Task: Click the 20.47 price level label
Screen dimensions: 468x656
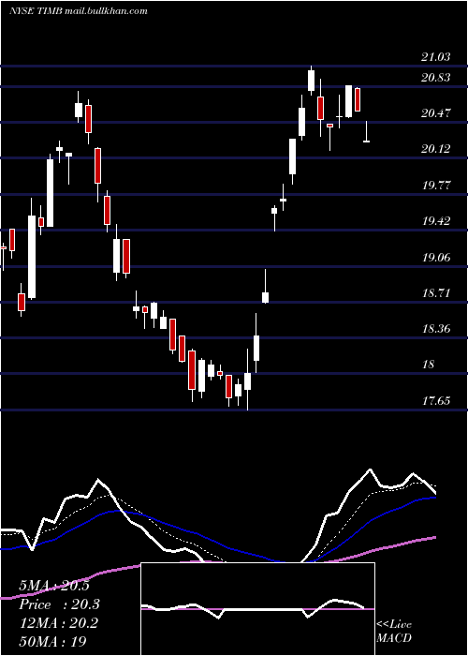Action: 436,113
